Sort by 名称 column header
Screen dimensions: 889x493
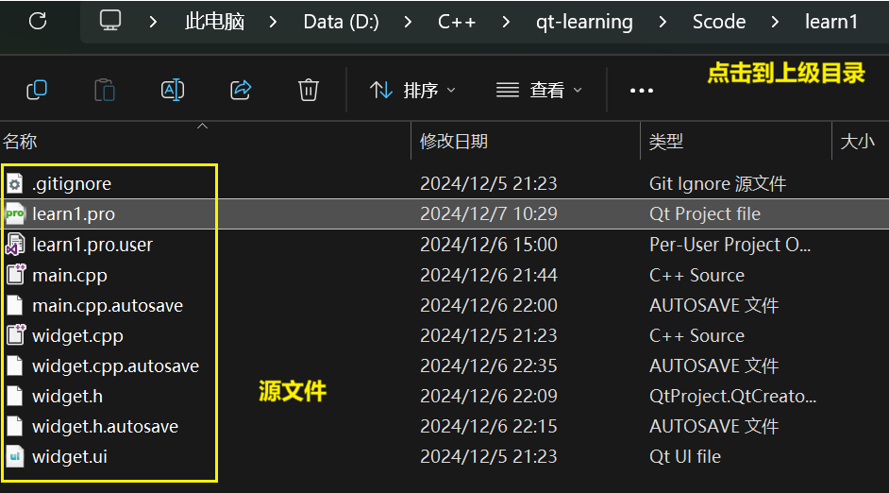pos(20,142)
